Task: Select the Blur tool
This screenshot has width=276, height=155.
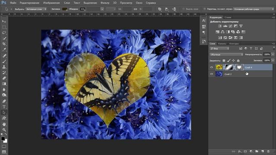Action: coord(4,90)
